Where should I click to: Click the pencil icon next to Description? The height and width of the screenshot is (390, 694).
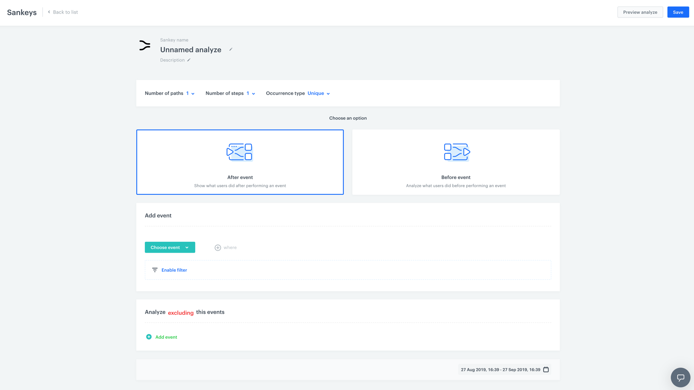point(189,60)
